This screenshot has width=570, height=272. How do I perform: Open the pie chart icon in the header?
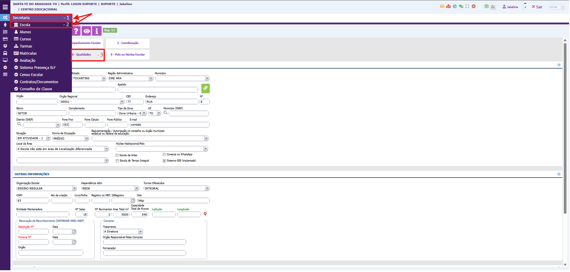pyautogui.click(x=455, y=6)
